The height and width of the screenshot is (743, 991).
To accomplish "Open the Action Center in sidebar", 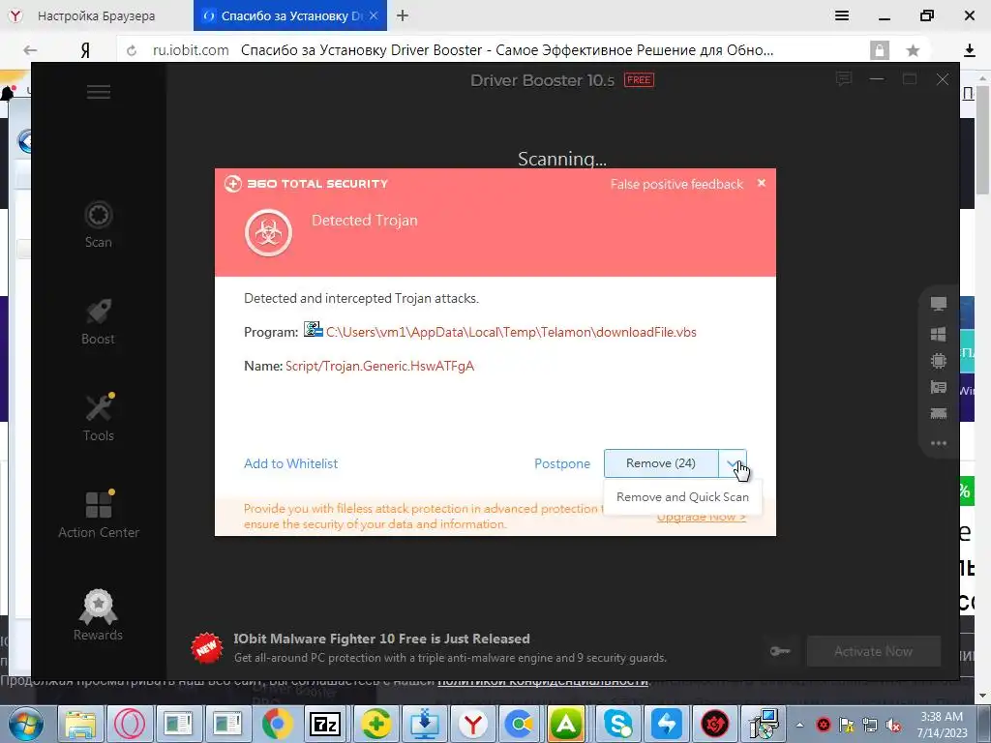I will tap(99, 515).
